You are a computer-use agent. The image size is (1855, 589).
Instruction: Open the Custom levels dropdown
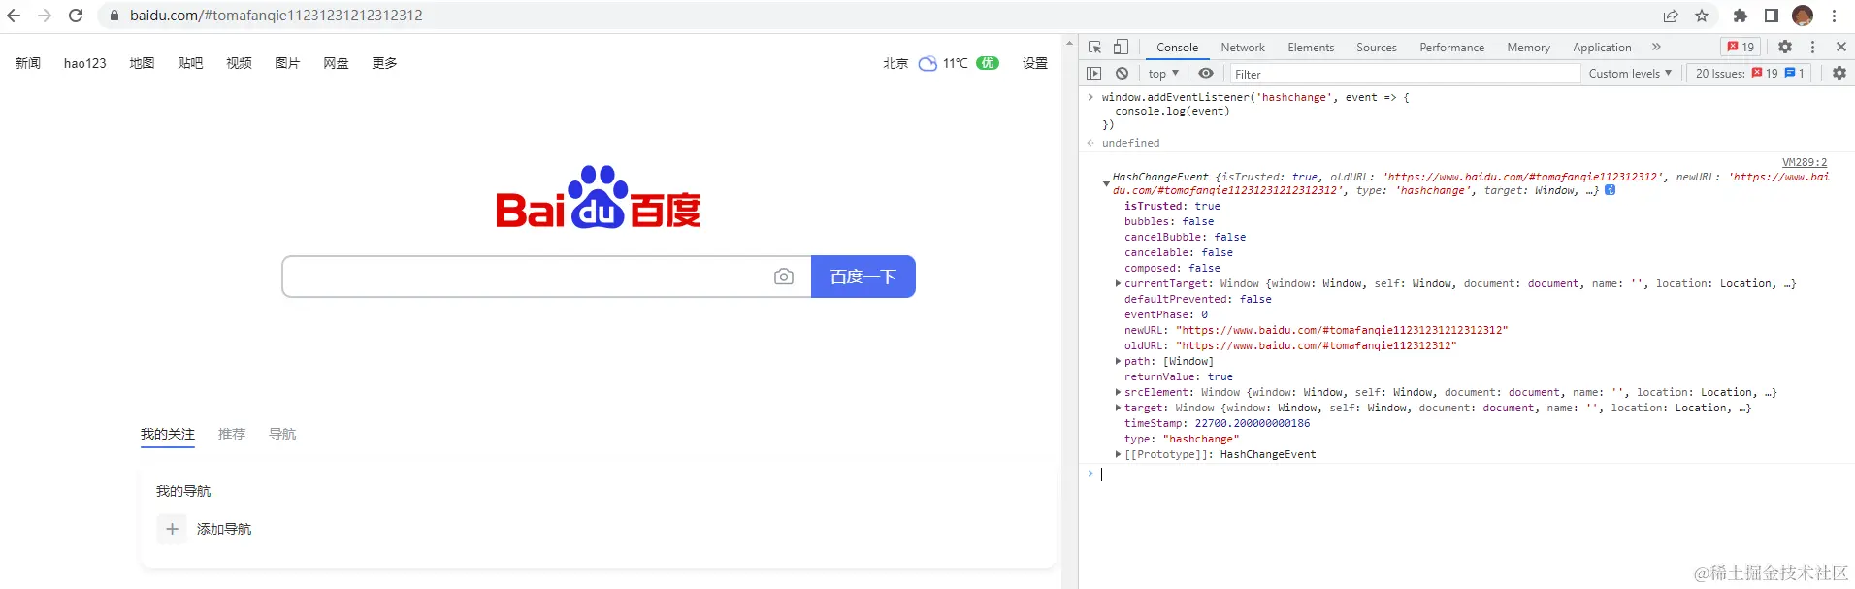coord(1630,74)
